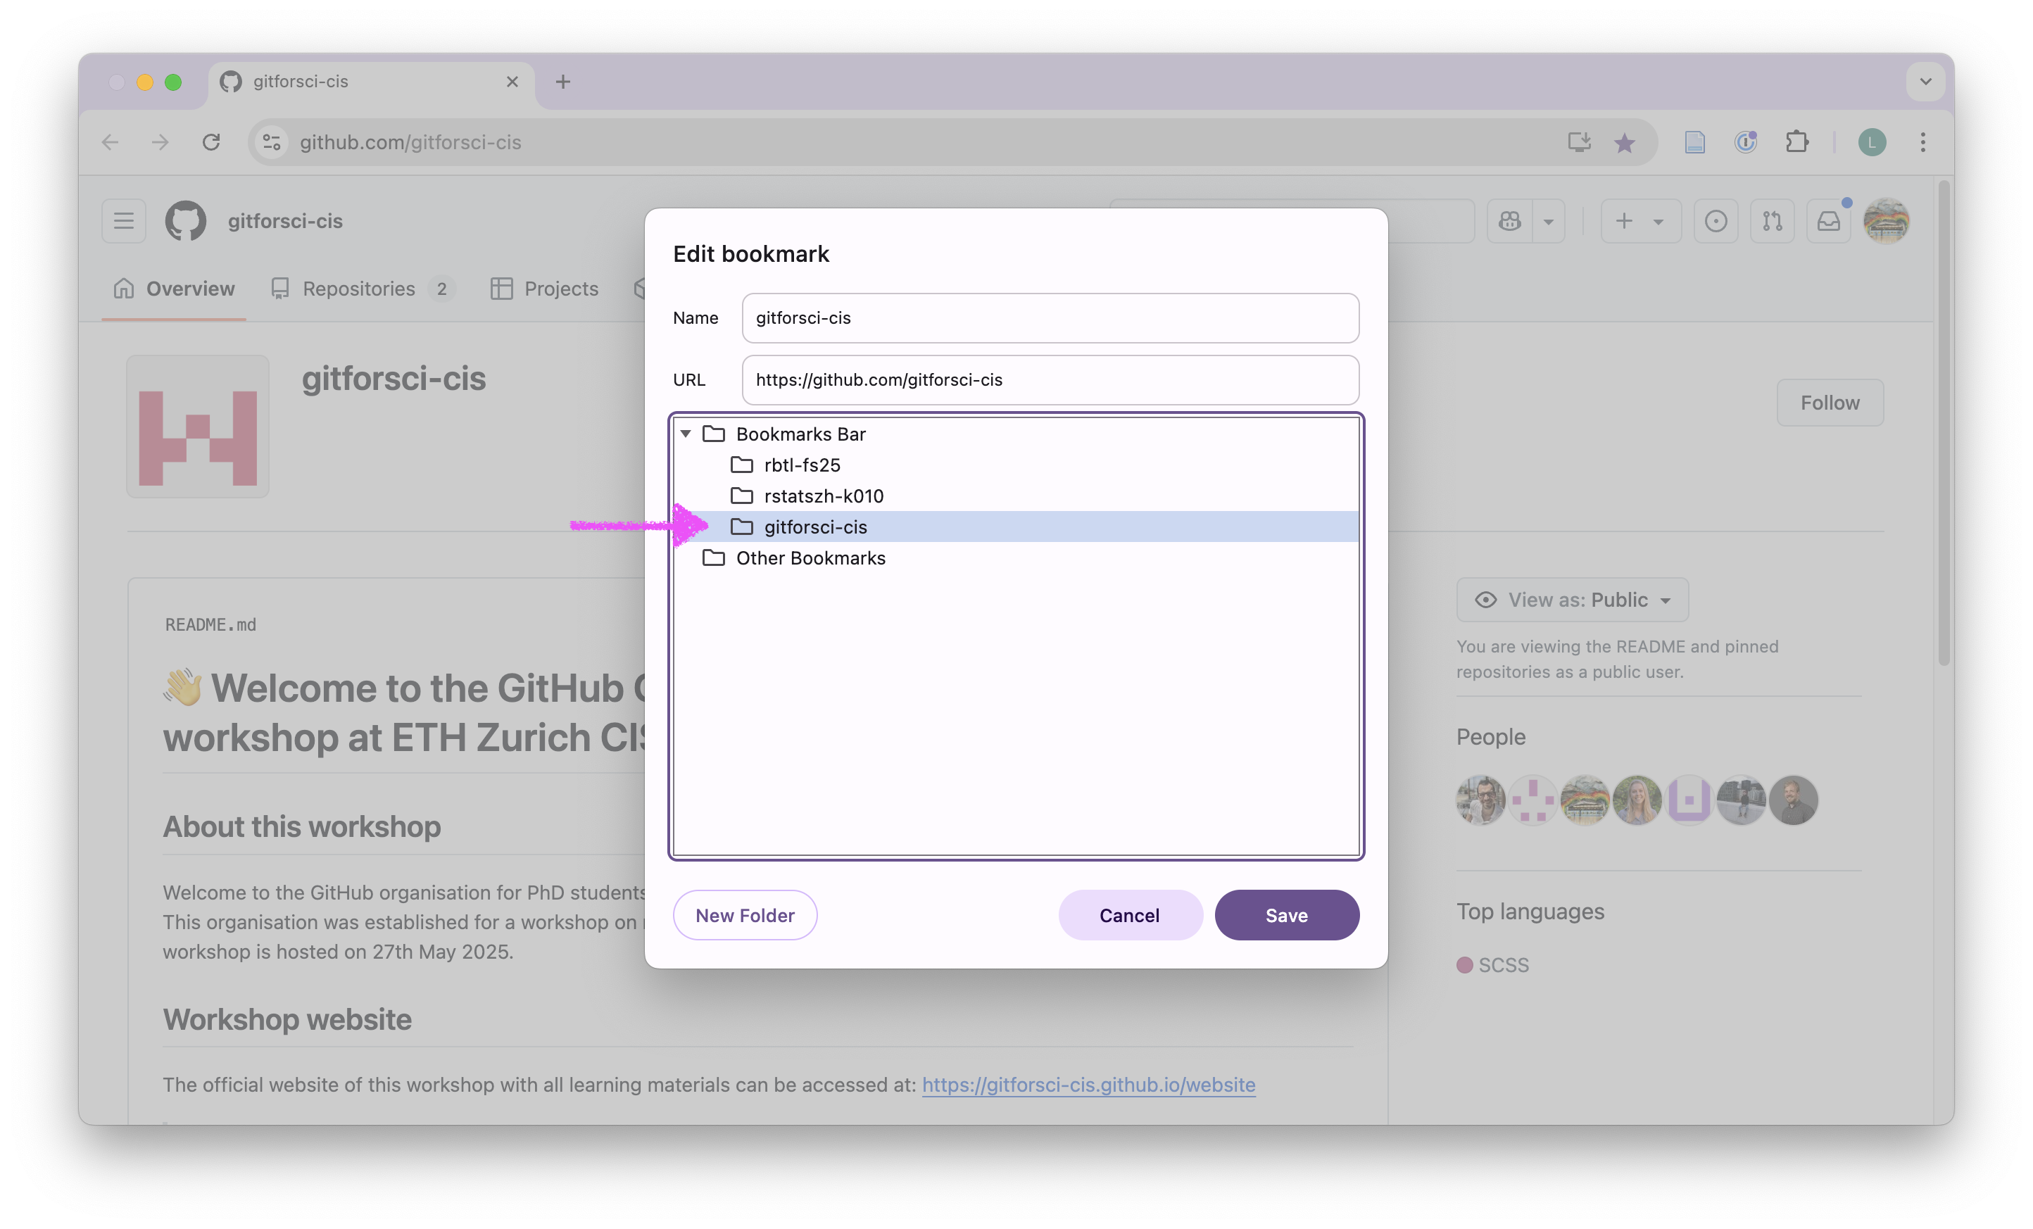Switch to the Projects tab
2033x1229 pixels.
tap(545, 289)
